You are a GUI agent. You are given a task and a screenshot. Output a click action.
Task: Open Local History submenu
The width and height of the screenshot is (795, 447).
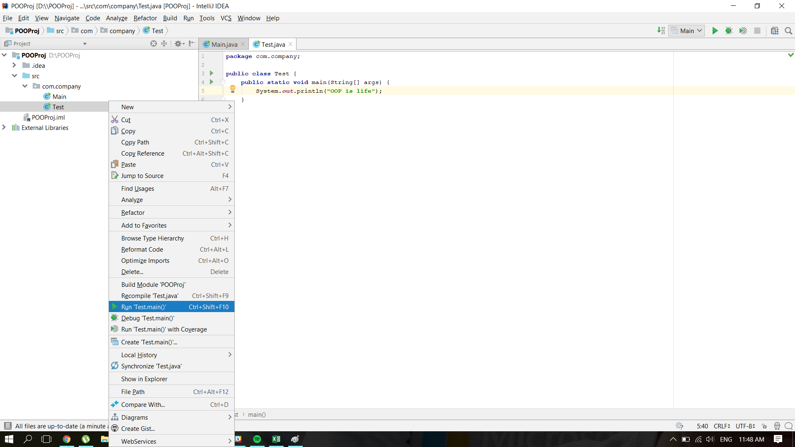[x=171, y=355]
